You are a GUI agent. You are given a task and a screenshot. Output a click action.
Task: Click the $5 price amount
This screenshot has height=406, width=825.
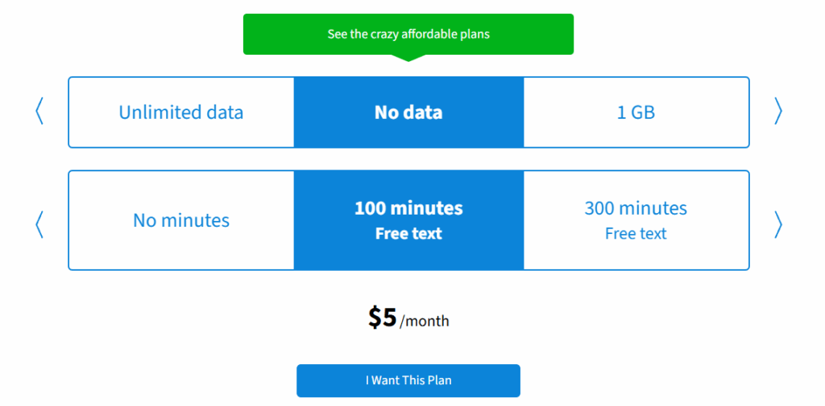383,318
